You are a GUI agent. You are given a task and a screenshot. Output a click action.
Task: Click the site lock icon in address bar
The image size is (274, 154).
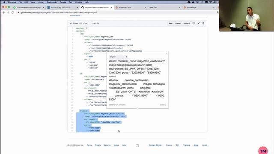18,12
